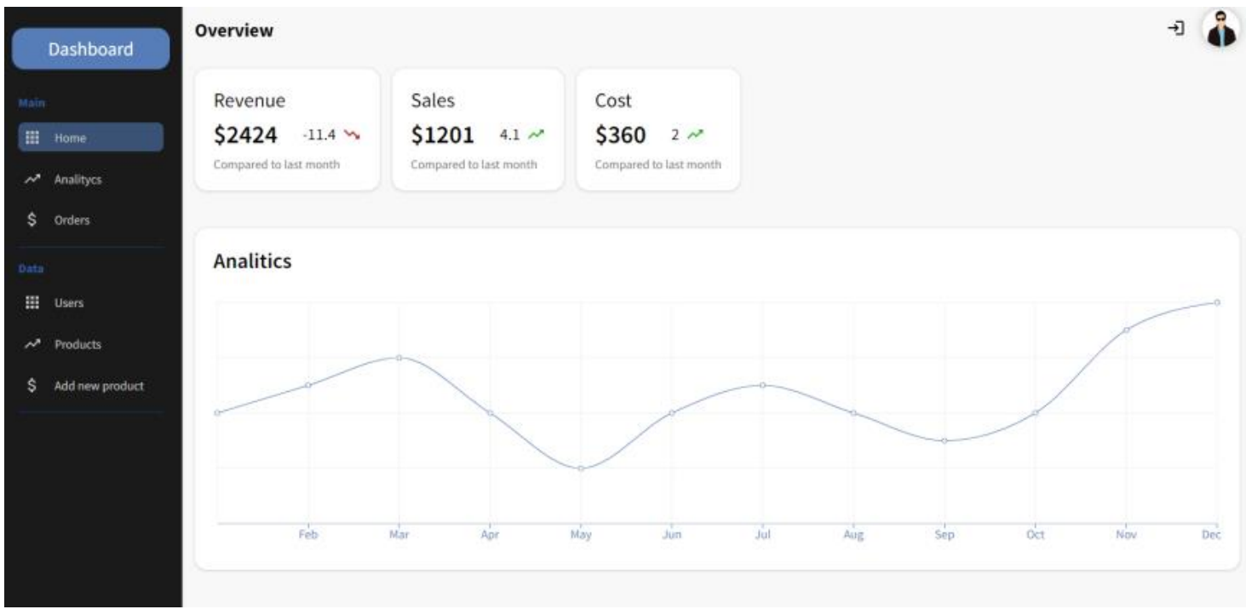
Task: Click the Analitycs trend-line icon in sidebar
Action: (x=32, y=179)
